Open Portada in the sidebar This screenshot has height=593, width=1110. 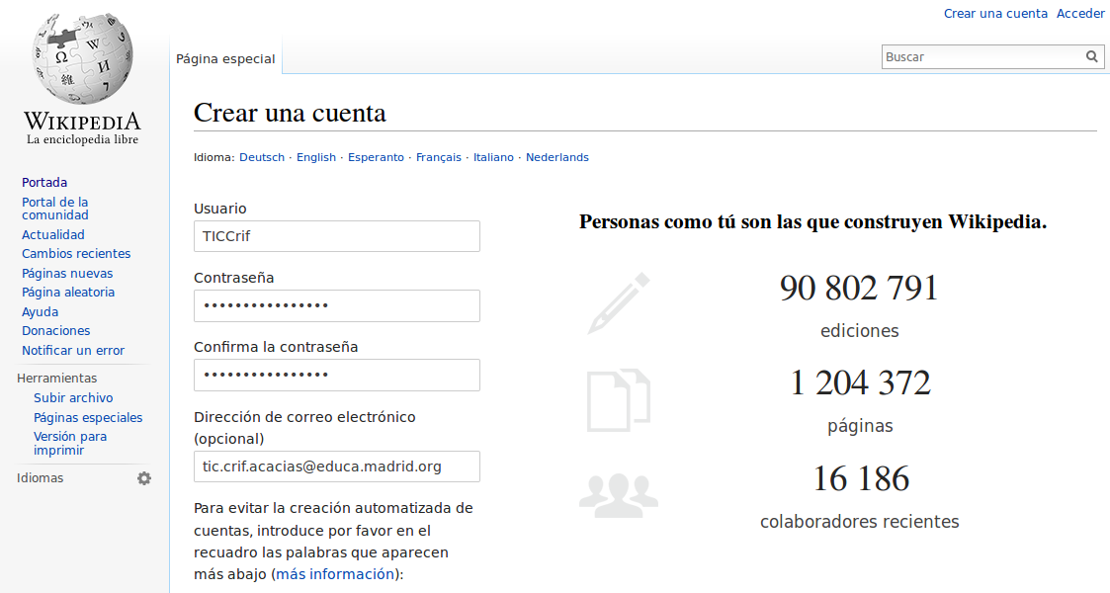coord(44,183)
